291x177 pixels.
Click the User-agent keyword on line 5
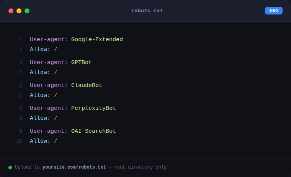pyautogui.click(x=49, y=85)
